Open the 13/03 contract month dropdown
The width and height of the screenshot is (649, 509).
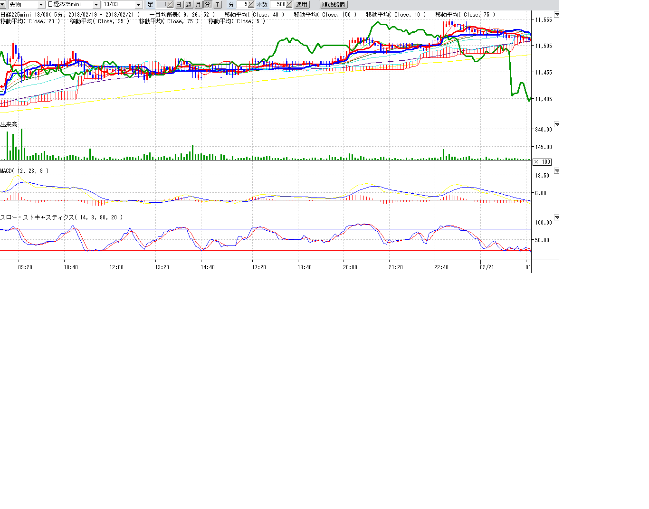[x=138, y=5]
